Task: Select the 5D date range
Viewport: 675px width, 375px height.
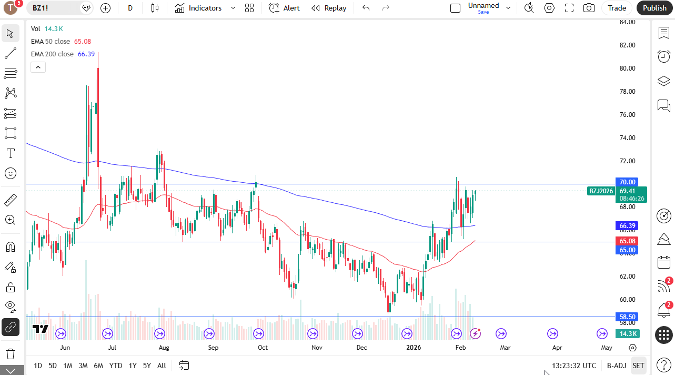Action: point(53,366)
